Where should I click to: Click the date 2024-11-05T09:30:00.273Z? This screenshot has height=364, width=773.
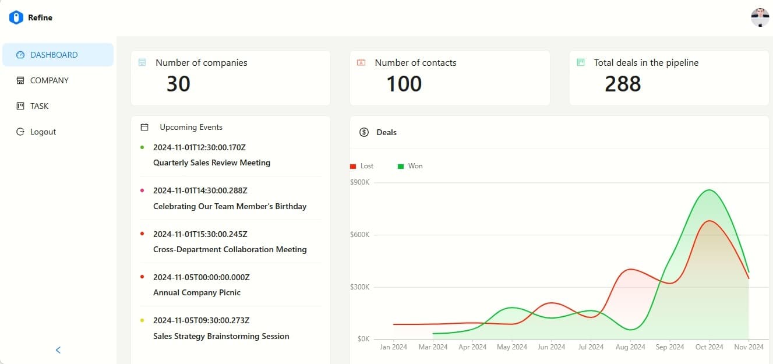[202, 320]
